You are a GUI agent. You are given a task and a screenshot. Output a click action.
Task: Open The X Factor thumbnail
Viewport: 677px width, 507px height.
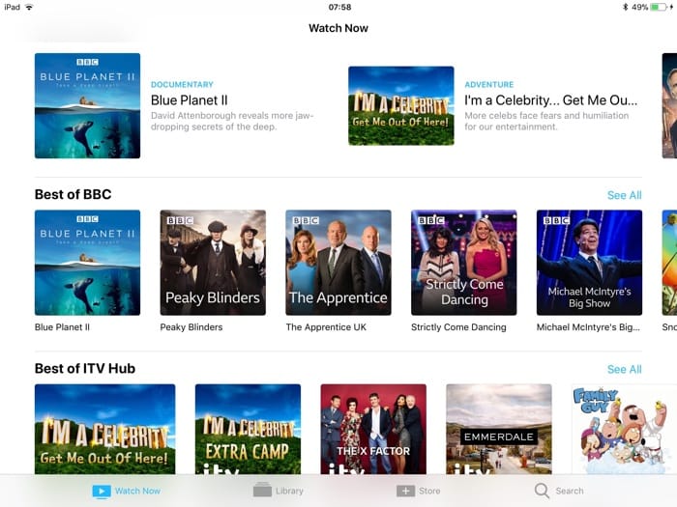[x=373, y=428]
